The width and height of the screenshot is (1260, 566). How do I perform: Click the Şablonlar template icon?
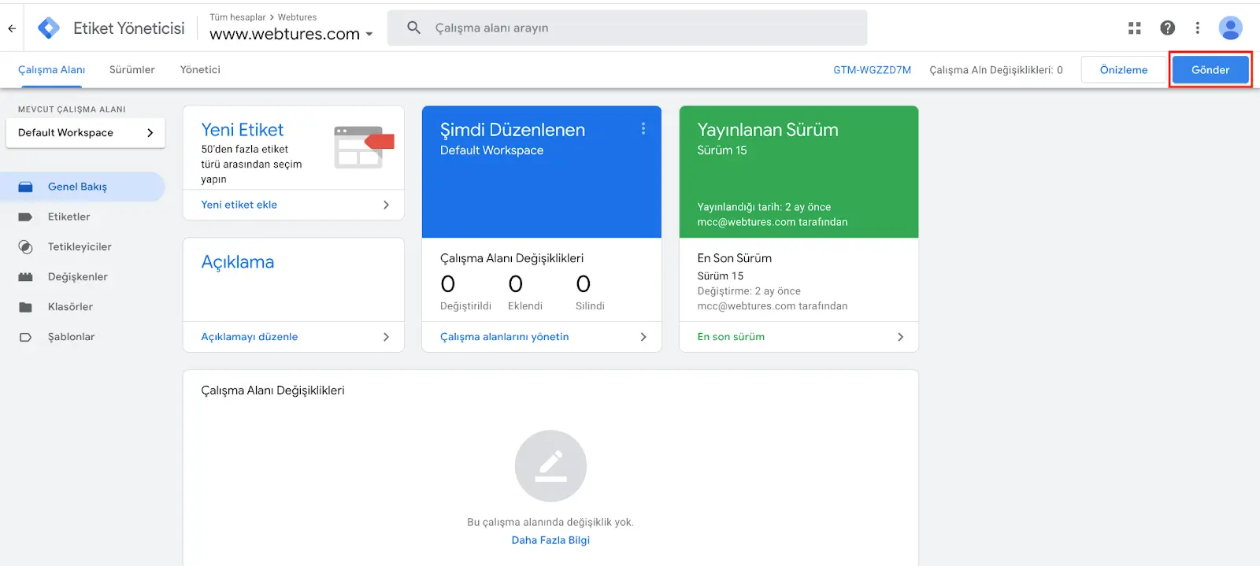(25, 337)
